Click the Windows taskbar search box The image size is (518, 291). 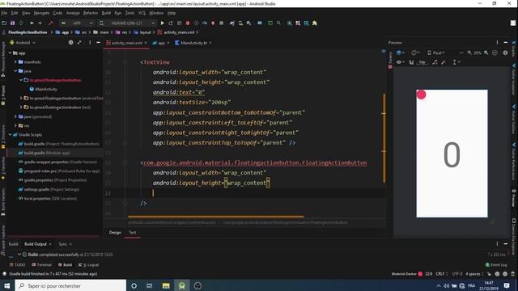70,285
